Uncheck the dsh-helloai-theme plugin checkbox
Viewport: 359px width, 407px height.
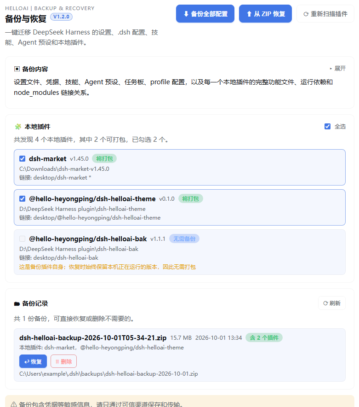(x=22, y=199)
